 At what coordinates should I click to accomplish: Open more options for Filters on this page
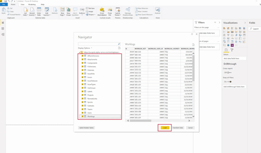(218, 28)
